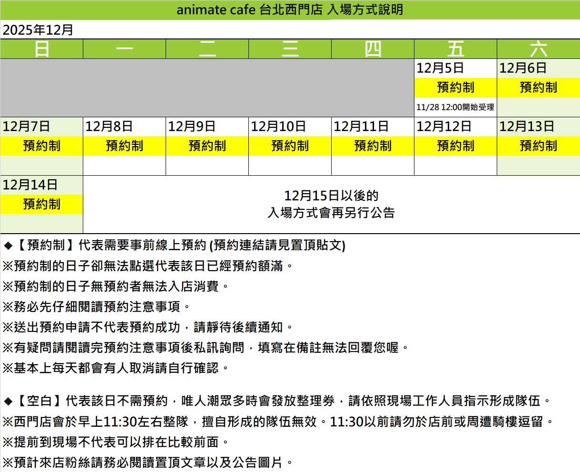Click '預約制' under 12月7日

click(x=42, y=146)
